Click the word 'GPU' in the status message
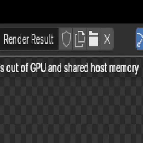Image resolution: width=143 pixels, height=143 pixels. point(38,67)
